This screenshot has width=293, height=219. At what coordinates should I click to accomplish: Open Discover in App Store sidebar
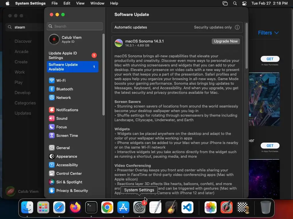click(x=23, y=41)
